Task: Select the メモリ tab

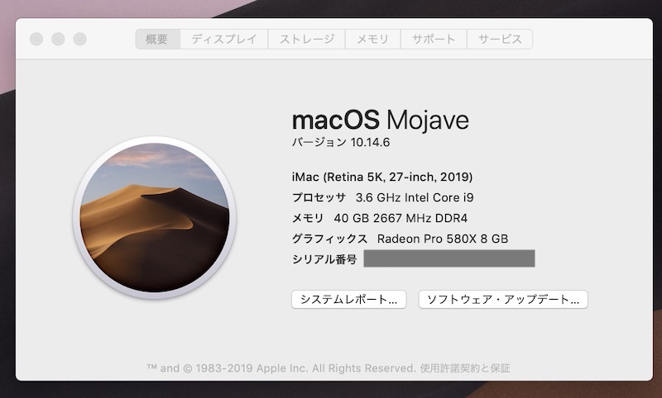Action: click(373, 39)
